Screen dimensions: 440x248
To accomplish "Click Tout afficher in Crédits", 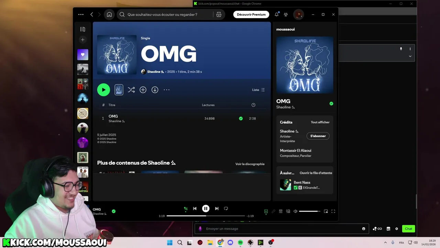I will click(320, 122).
